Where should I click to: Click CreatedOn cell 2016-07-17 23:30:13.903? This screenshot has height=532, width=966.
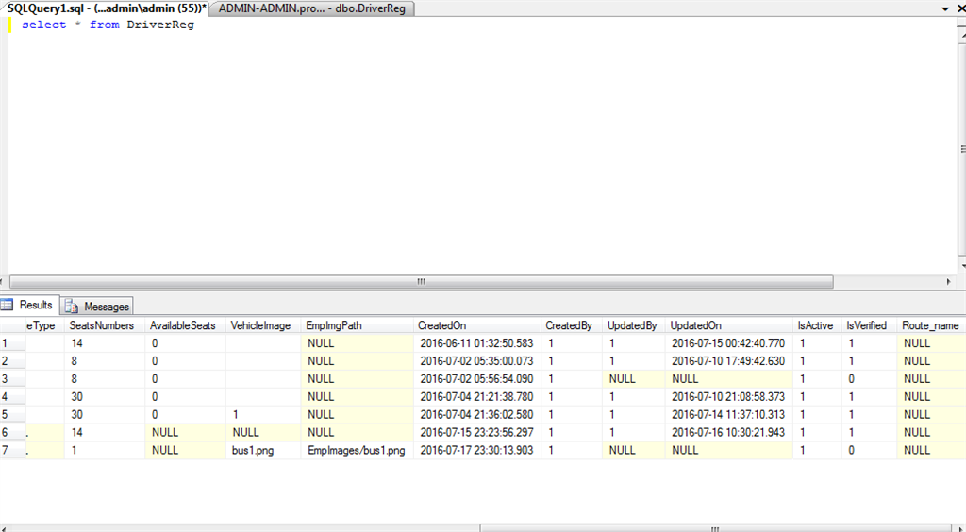pyautogui.click(x=476, y=450)
